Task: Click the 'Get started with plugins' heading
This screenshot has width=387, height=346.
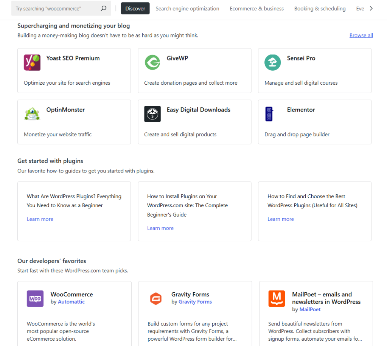Action: click(50, 161)
